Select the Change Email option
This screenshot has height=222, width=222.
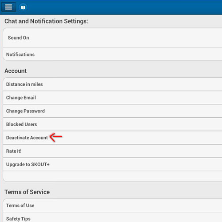click(x=112, y=98)
